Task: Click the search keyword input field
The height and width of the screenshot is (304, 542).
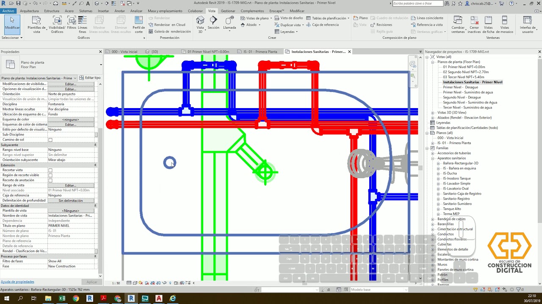Action: [418, 3]
